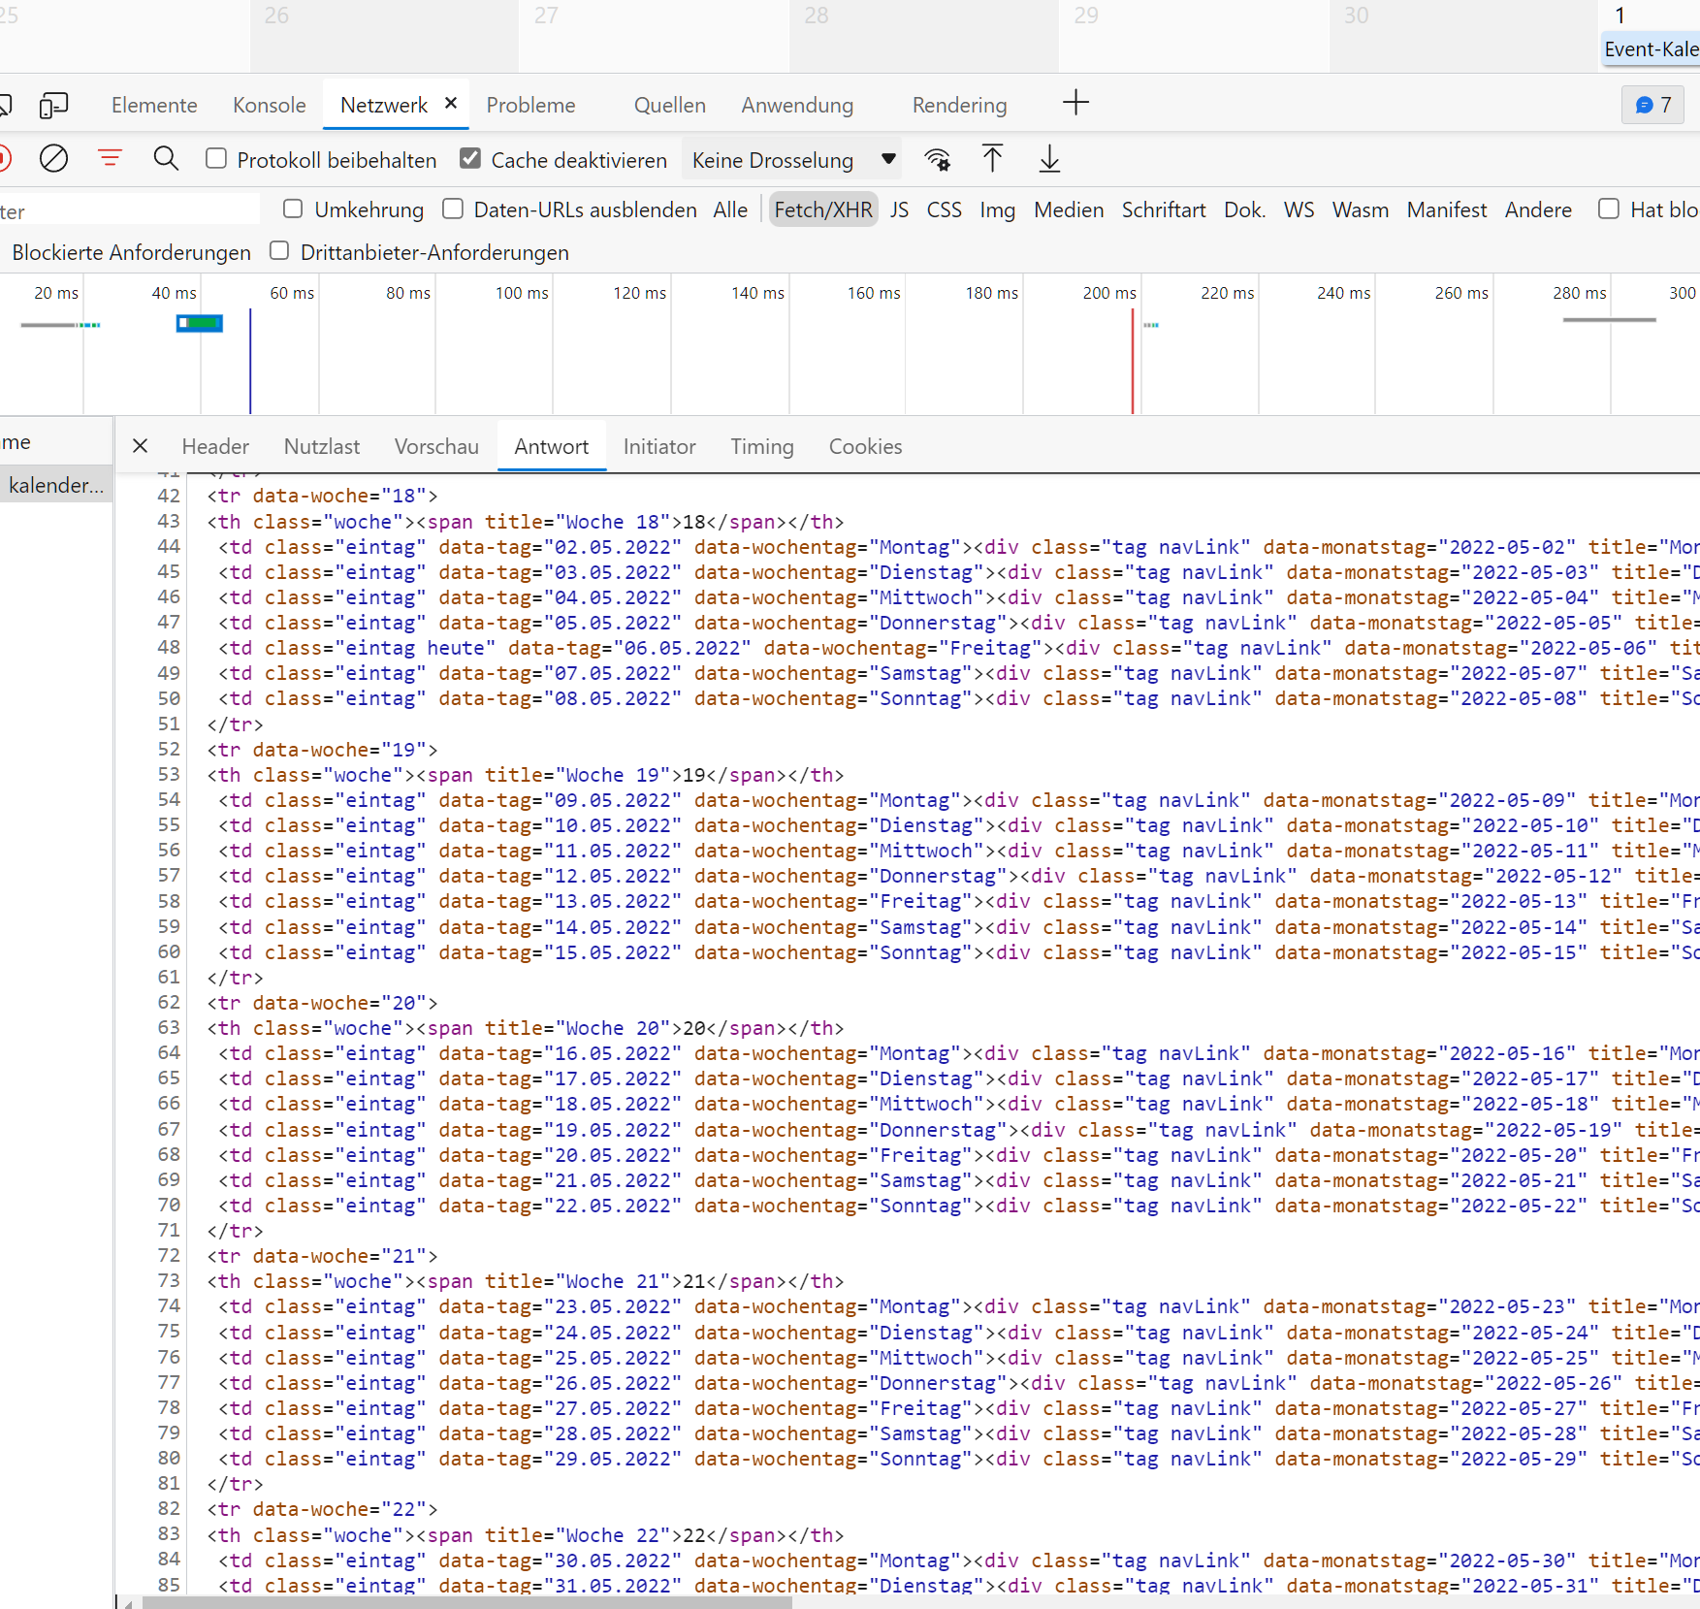Viewport: 1700px width, 1609px height.
Task: Click the horizontal scrollbar of the response
Action: pyautogui.click(x=465, y=1602)
